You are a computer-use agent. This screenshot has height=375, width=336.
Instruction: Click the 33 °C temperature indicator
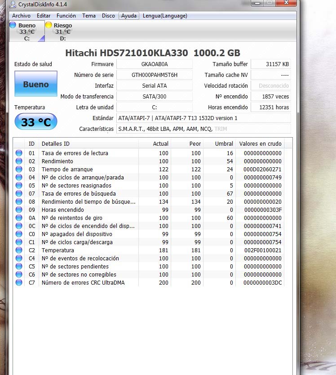36,121
